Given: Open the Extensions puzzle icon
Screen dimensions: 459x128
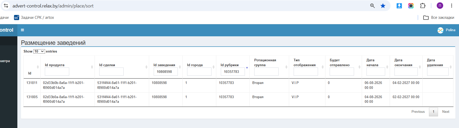Looking at the screenshot, I should [423, 6].
